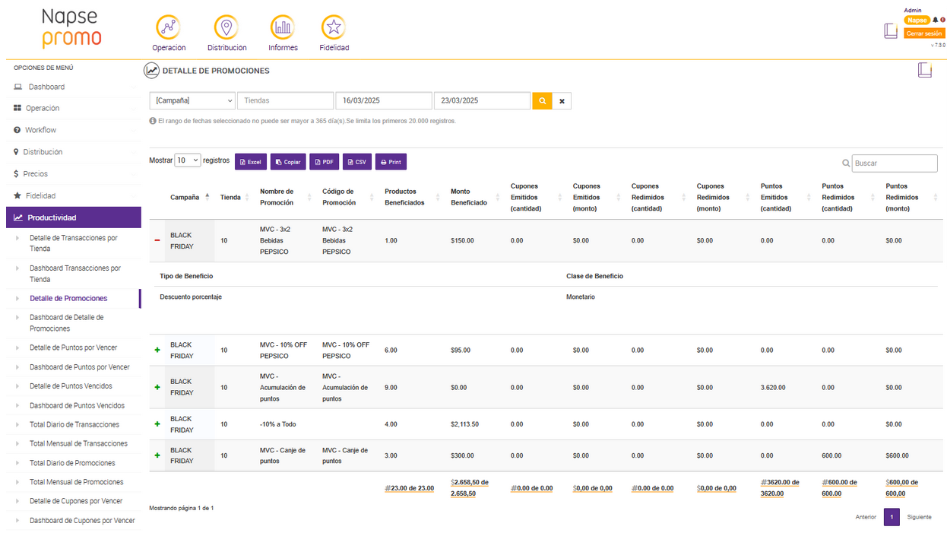Expand the -10% a Todo row

tap(157, 424)
